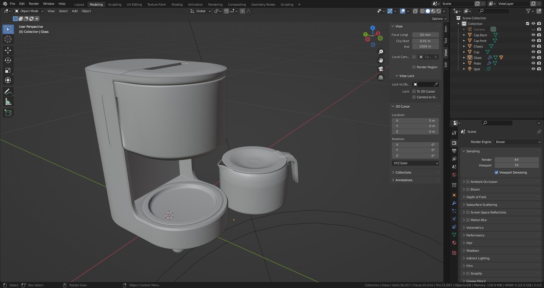Enable Ambient Occlusion checkbox
The image size is (544, 288).
click(468, 182)
